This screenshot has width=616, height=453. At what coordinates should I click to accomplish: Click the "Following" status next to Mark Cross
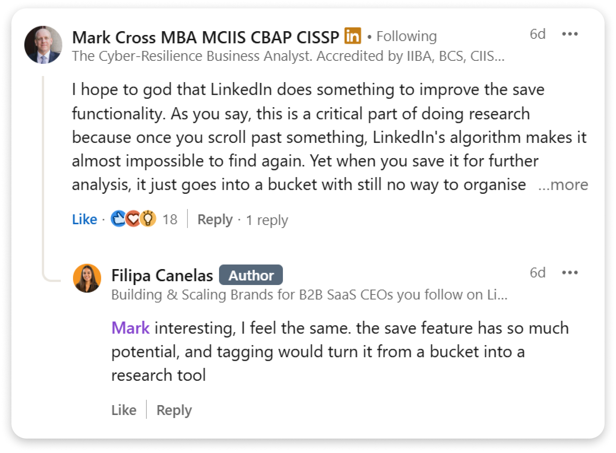click(406, 36)
